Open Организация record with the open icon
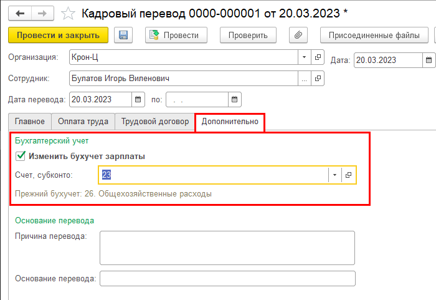This screenshot has height=300, width=436. (x=318, y=58)
